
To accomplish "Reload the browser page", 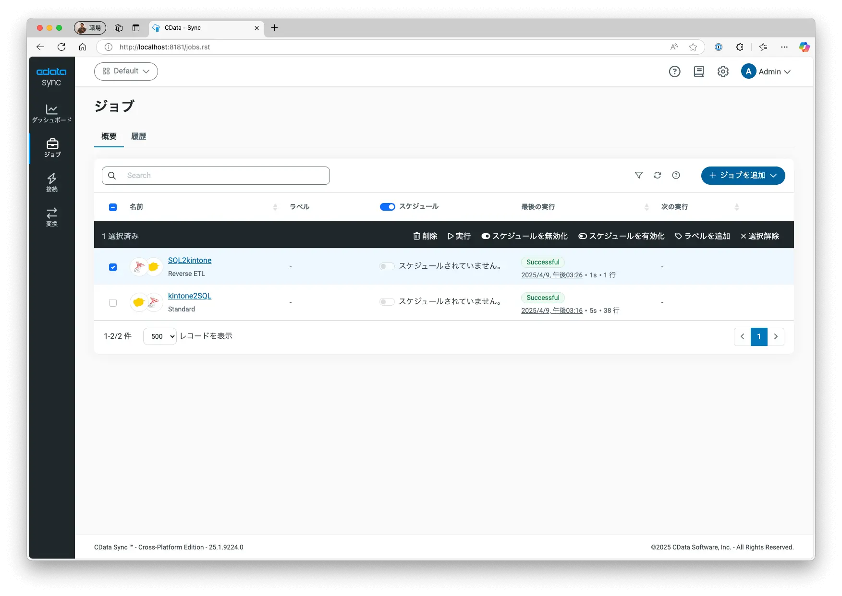I will (61, 47).
